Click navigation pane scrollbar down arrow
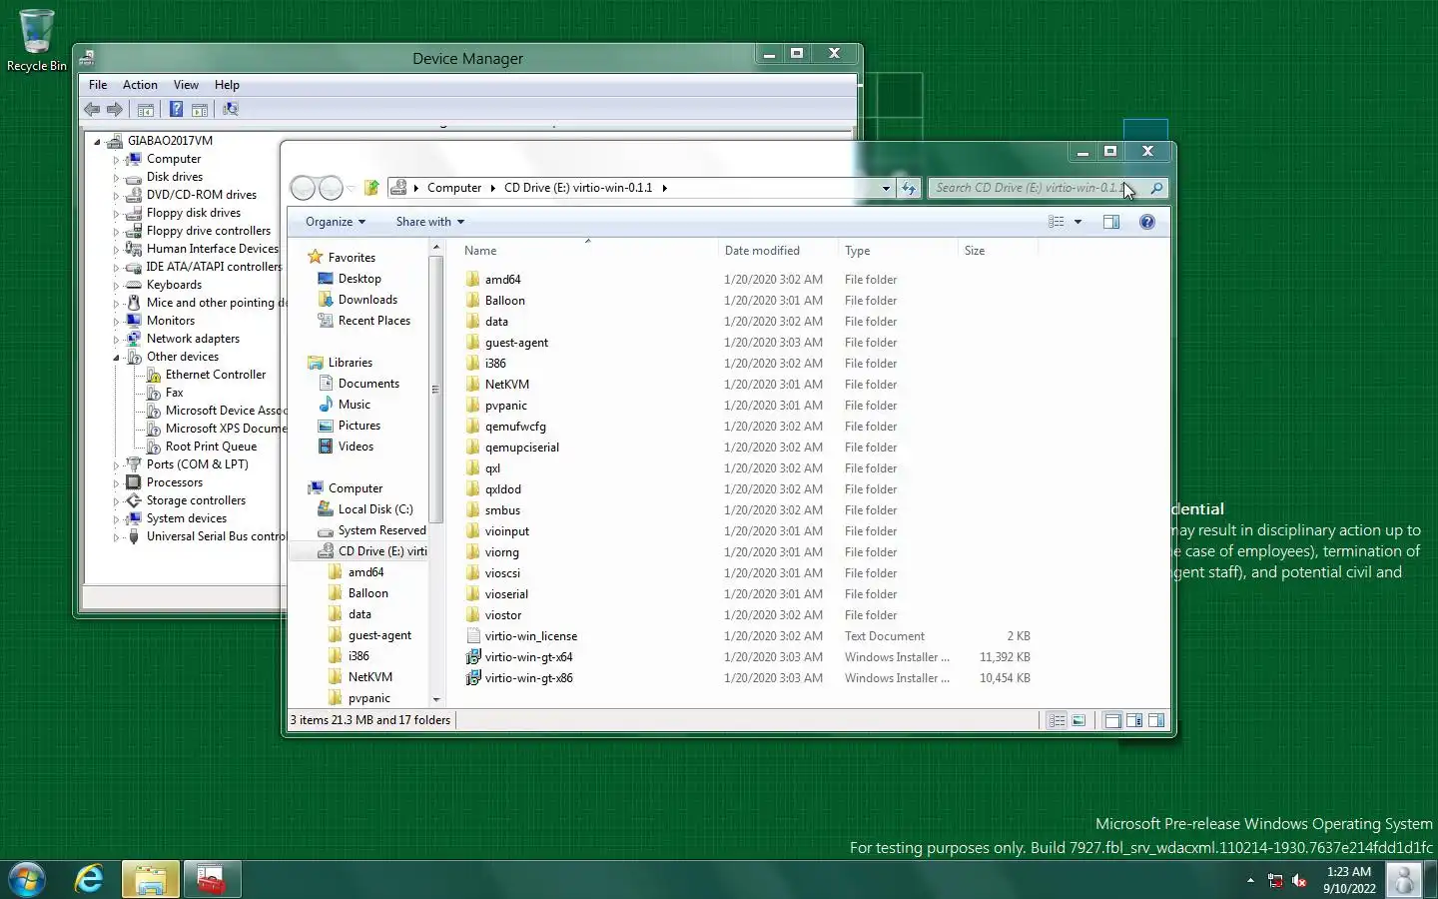Image resolution: width=1438 pixels, height=899 pixels. tap(435, 699)
